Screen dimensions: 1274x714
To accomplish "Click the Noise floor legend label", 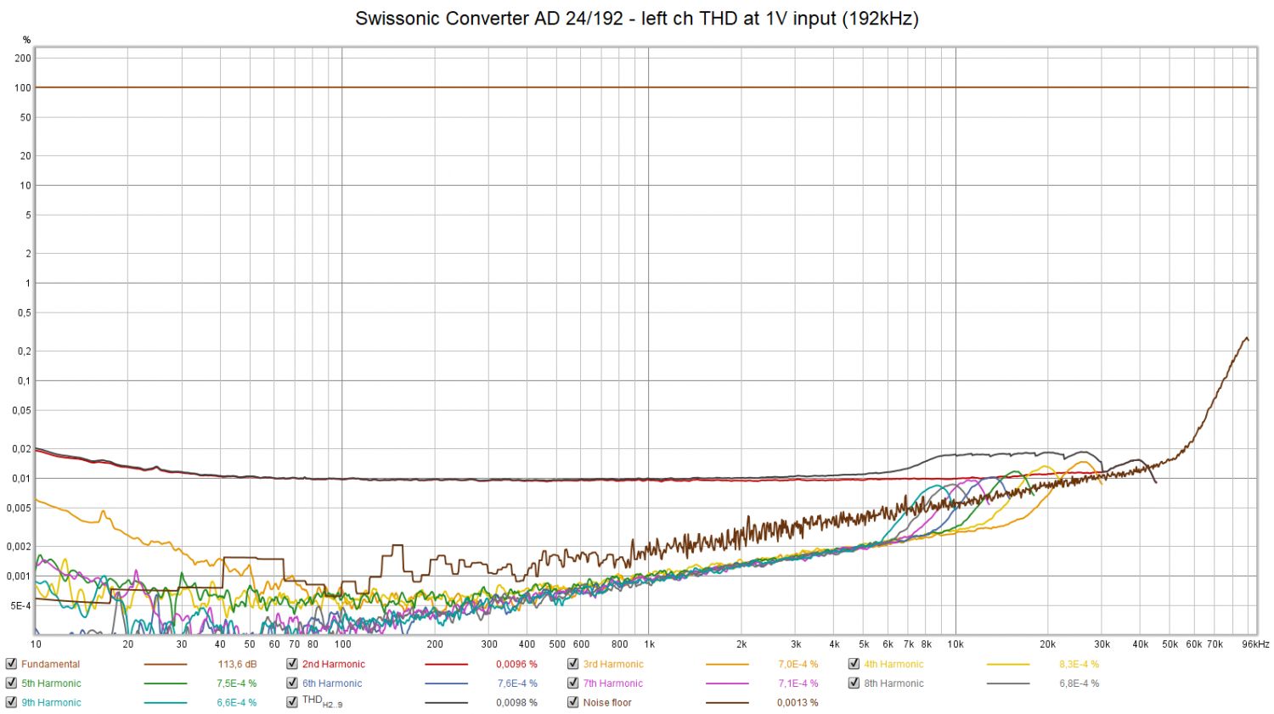I will [x=607, y=702].
